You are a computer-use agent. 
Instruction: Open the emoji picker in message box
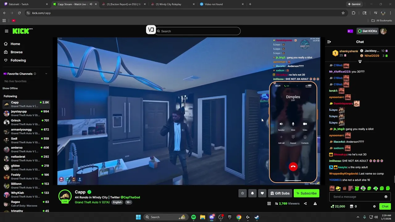click(386, 197)
